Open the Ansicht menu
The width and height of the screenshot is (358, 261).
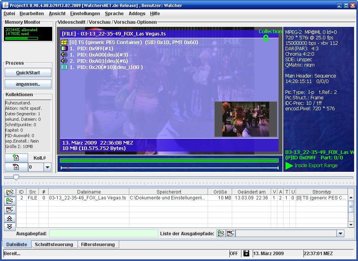57,14
